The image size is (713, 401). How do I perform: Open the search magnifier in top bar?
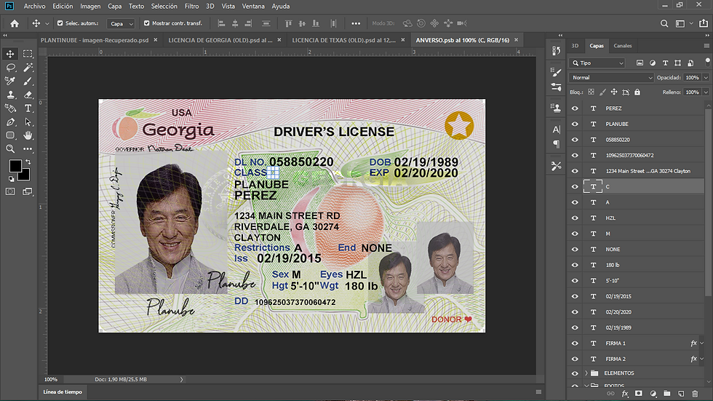[x=664, y=23]
